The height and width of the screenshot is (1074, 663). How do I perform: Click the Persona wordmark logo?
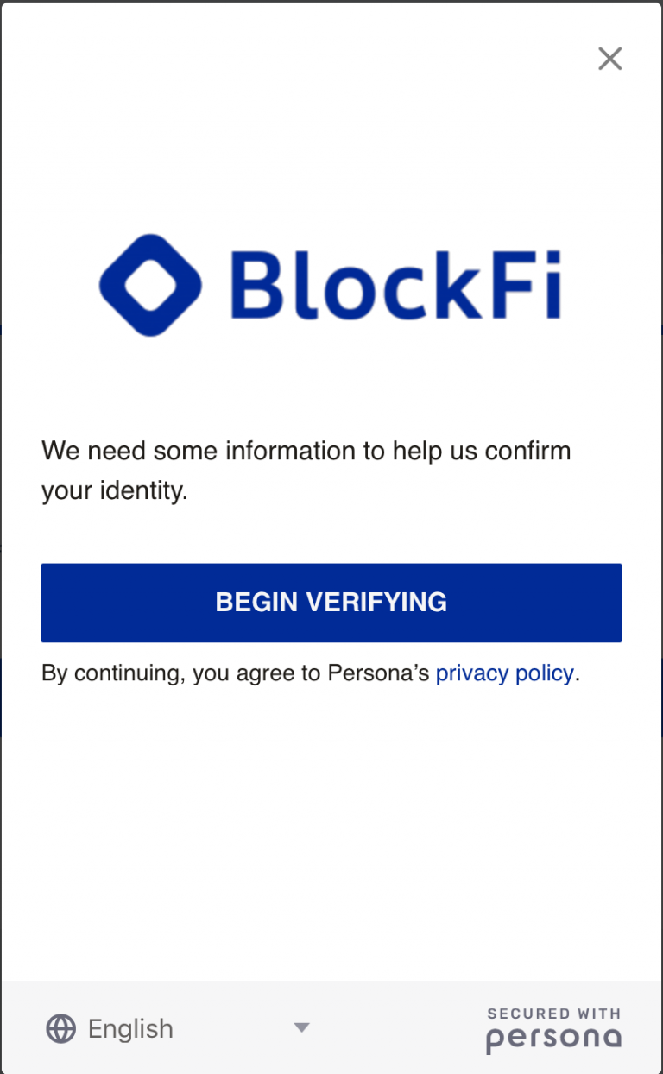(553, 1039)
